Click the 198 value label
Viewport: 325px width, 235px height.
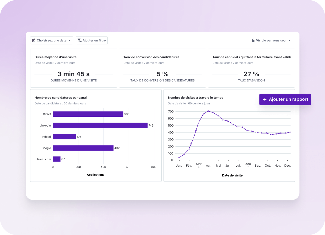tap(79, 137)
